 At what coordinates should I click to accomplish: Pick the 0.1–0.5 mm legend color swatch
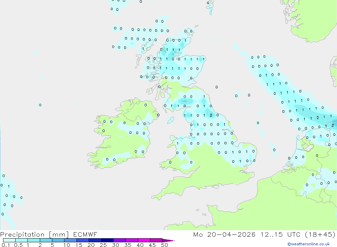tap(9, 240)
